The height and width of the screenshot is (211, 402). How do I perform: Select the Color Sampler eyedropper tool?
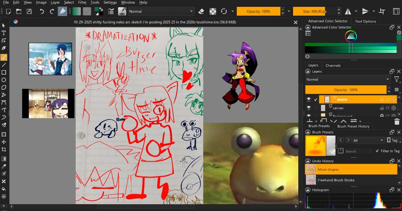4,166
